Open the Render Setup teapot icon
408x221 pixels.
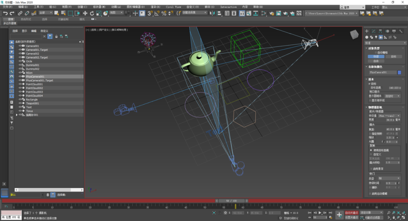pos(272,13)
